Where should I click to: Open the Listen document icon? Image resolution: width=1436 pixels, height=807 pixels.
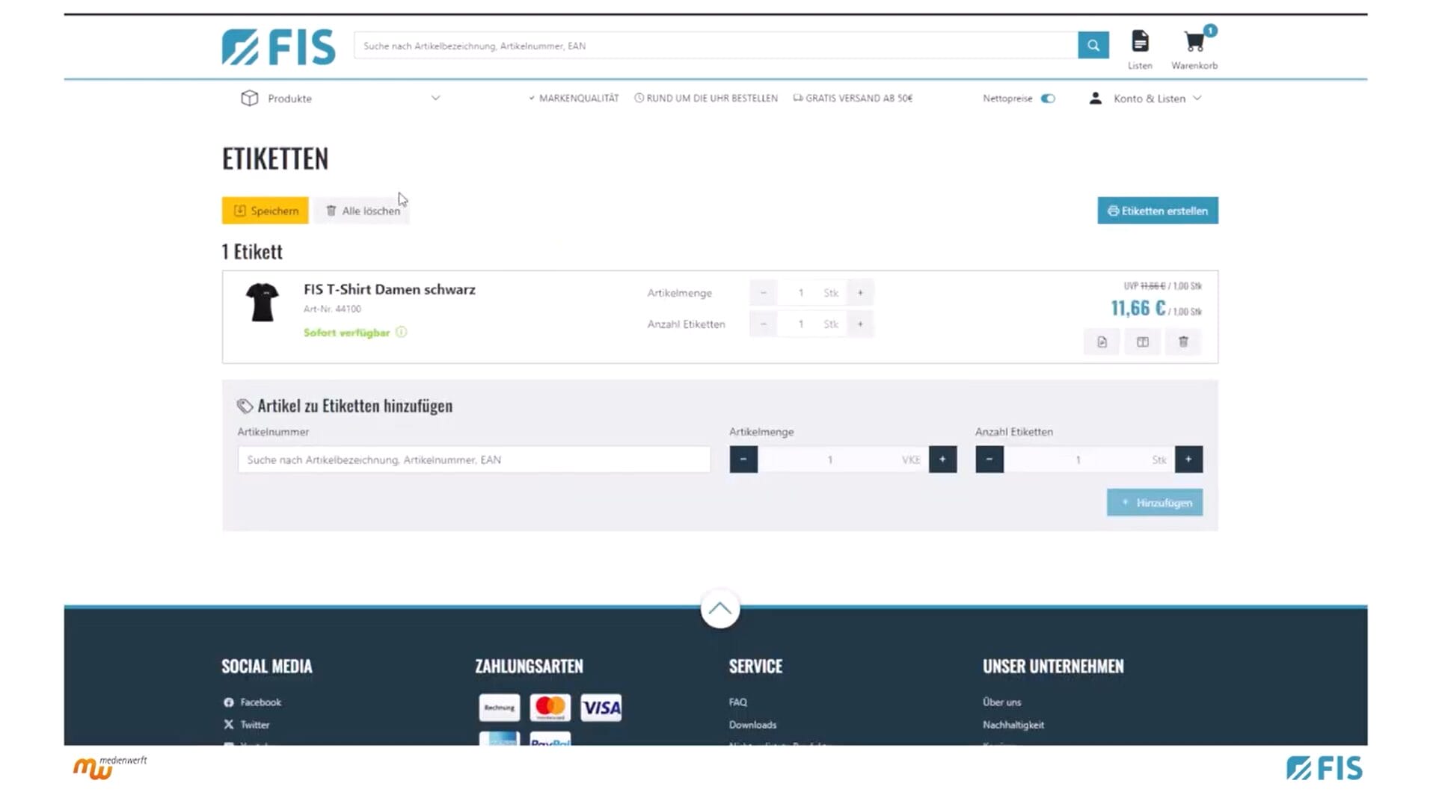[1140, 41]
